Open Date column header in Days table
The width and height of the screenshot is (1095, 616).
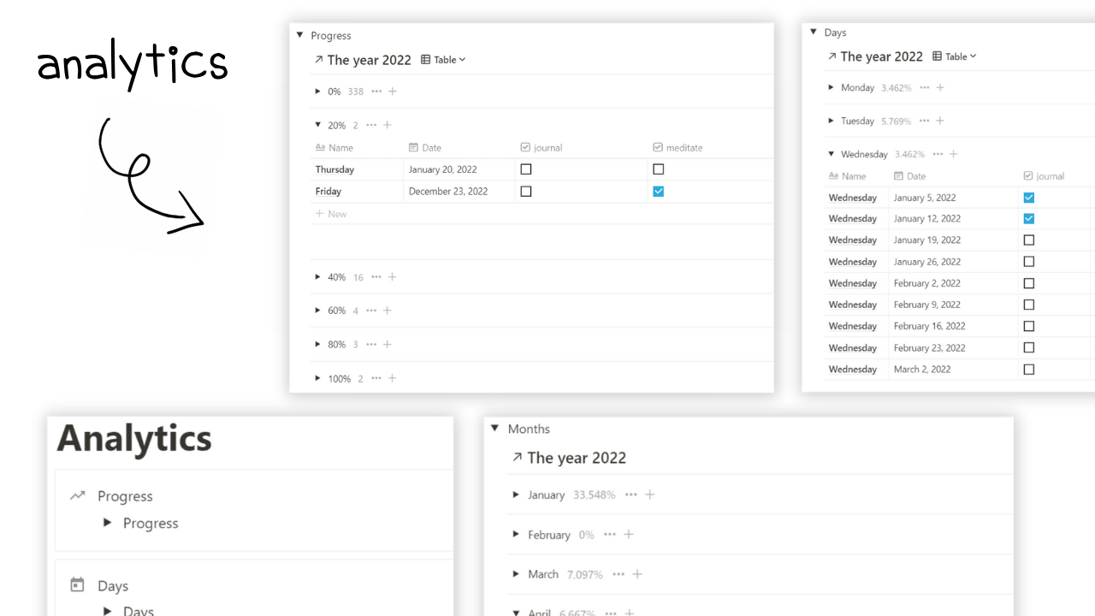point(910,176)
